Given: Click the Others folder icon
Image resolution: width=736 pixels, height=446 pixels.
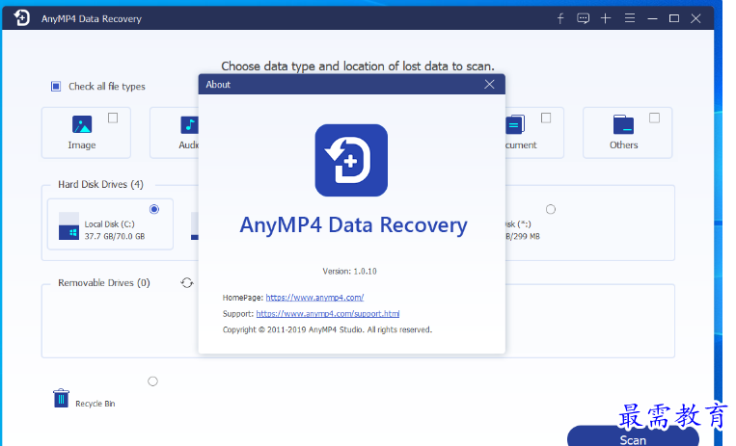Looking at the screenshot, I should pos(623,125).
